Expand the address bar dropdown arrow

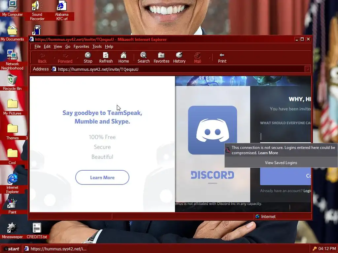pos(308,69)
